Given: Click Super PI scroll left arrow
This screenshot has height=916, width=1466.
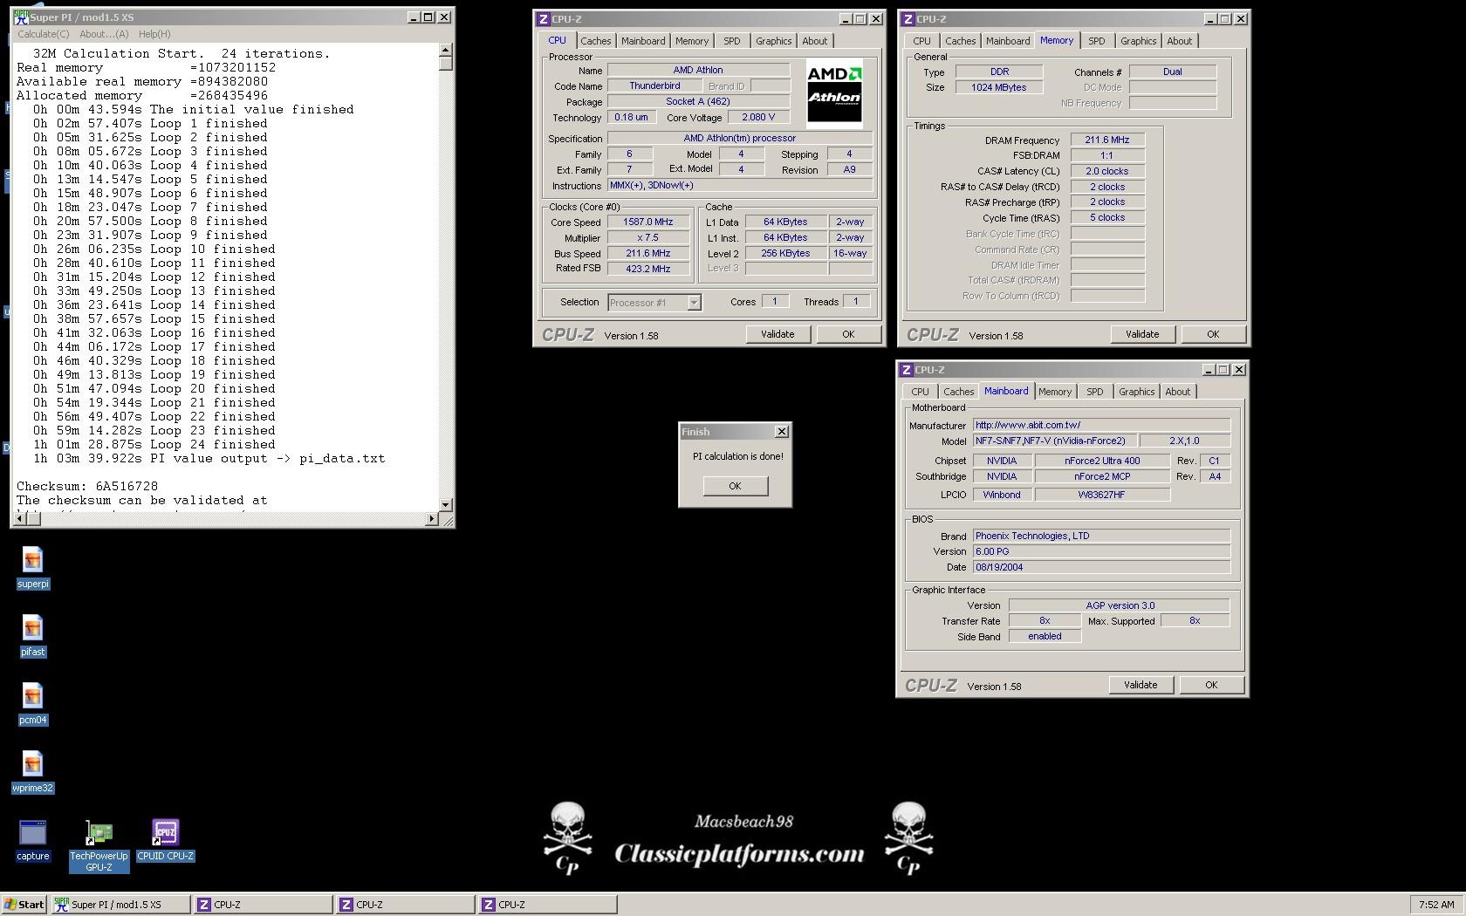Looking at the screenshot, I should (20, 519).
